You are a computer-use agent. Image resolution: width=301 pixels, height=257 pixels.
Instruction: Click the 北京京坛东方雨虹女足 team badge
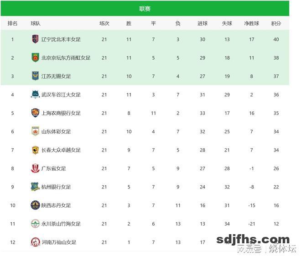pos(35,58)
